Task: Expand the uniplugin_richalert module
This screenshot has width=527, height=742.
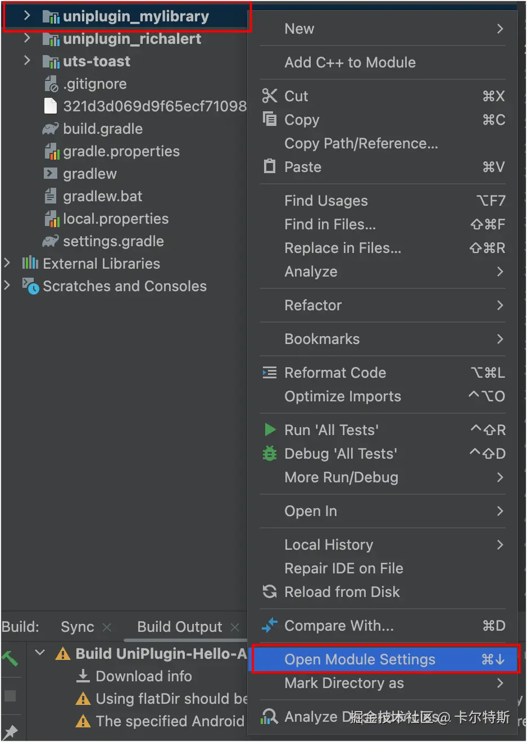Action: coord(27,38)
